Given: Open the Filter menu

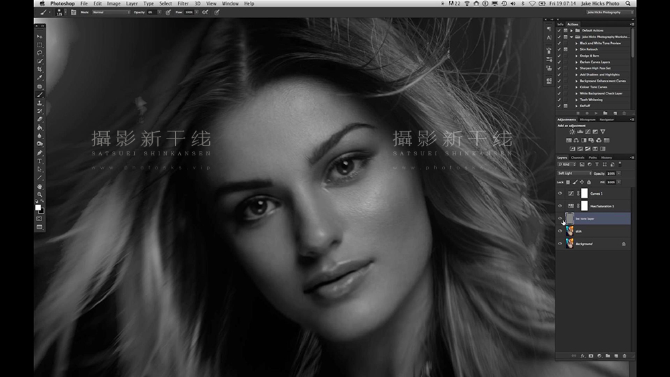Looking at the screenshot, I should (x=183, y=3).
